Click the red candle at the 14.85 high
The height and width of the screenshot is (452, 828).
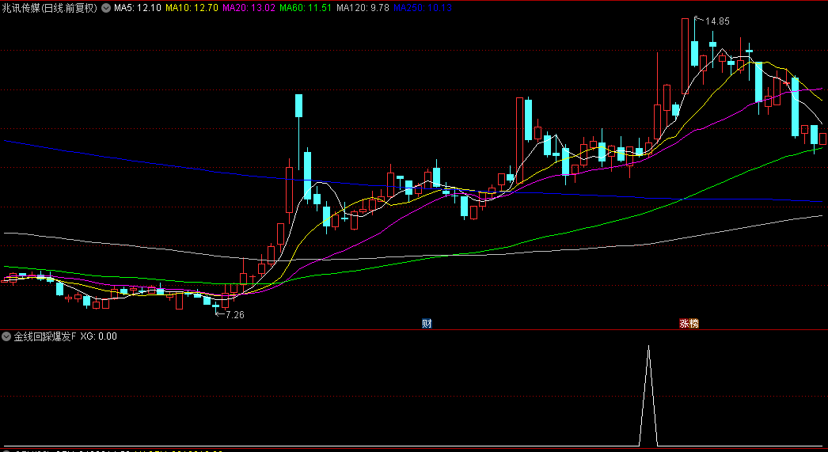click(x=685, y=56)
